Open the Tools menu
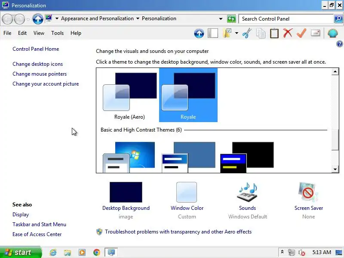The height and width of the screenshot is (258, 344). tap(57, 33)
